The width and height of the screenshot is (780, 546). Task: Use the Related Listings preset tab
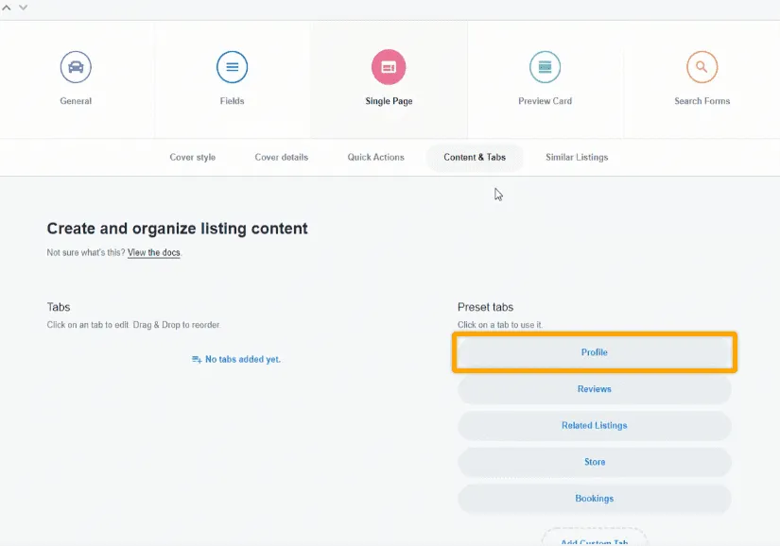coord(594,426)
